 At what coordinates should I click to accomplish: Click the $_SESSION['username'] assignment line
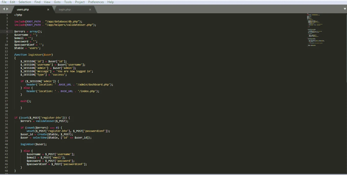[x=53, y=65]
